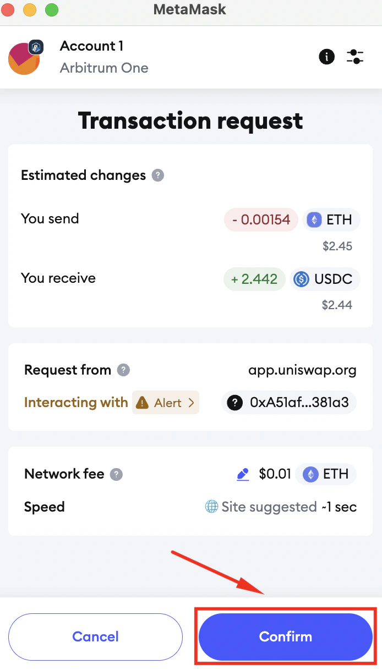Select the USDC token icon
Viewport: 382px width, 670px height.
[x=302, y=279]
